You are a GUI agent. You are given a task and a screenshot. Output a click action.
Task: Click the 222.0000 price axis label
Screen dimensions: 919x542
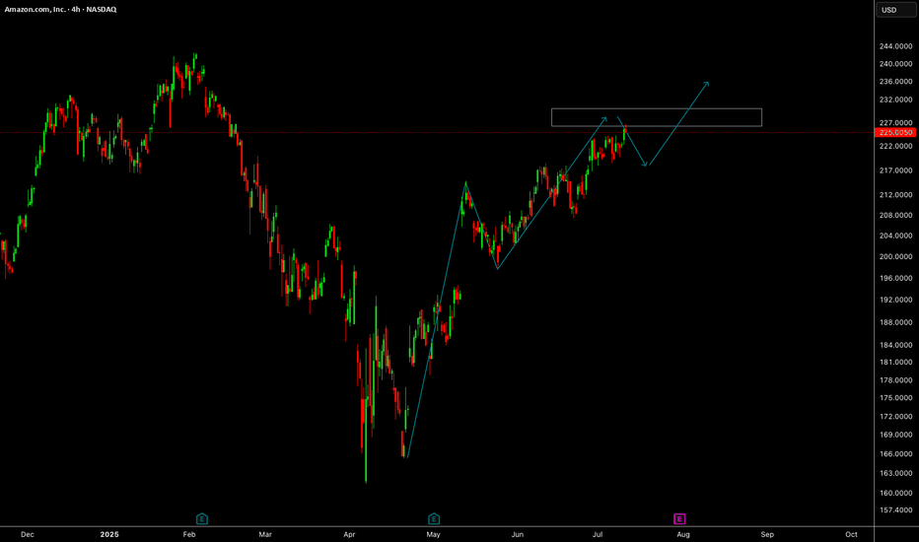click(895, 146)
